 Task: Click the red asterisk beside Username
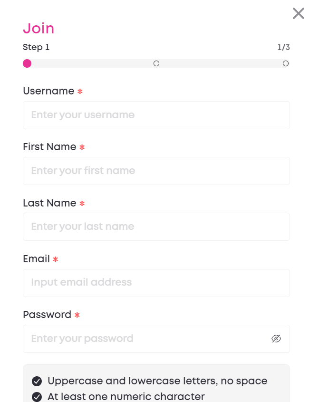click(80, 92)
